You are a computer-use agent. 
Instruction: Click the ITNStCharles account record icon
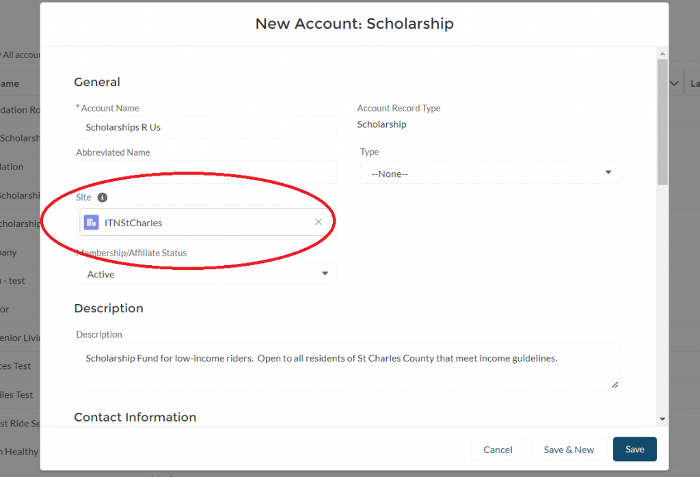(91, 222)
